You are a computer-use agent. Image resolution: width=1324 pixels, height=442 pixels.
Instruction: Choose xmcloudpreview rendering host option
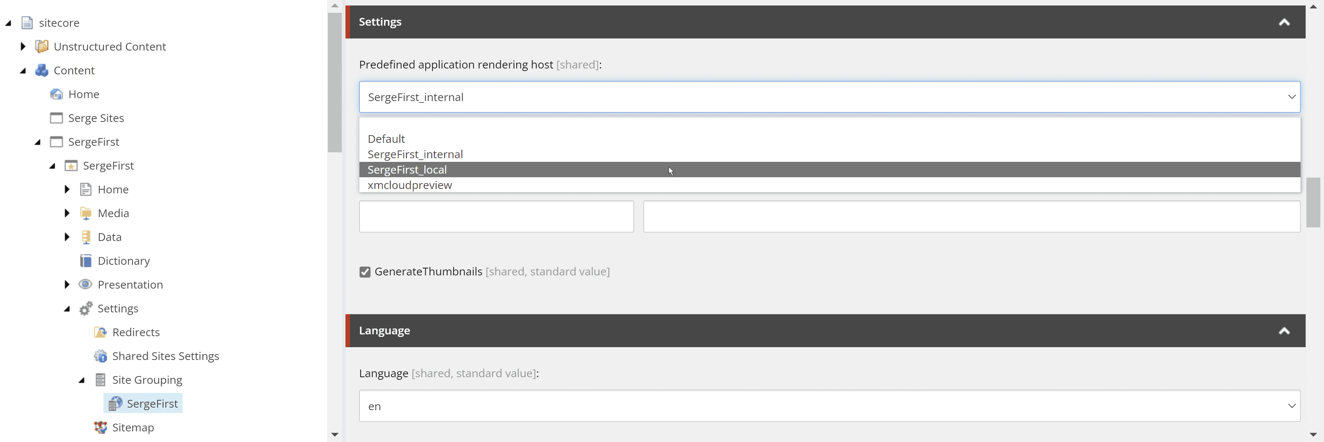(x=410, y=185)
